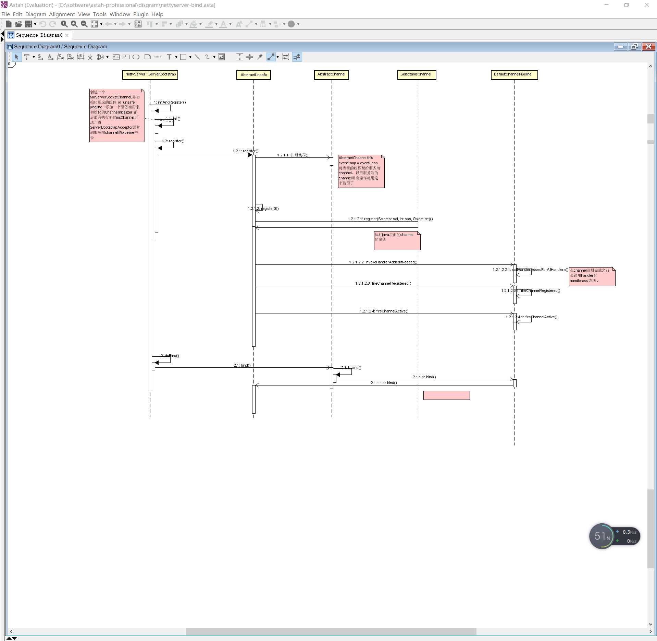Select the Text tool
The width and height of the screenshot is (657, 641).
(x=169, y=57)
